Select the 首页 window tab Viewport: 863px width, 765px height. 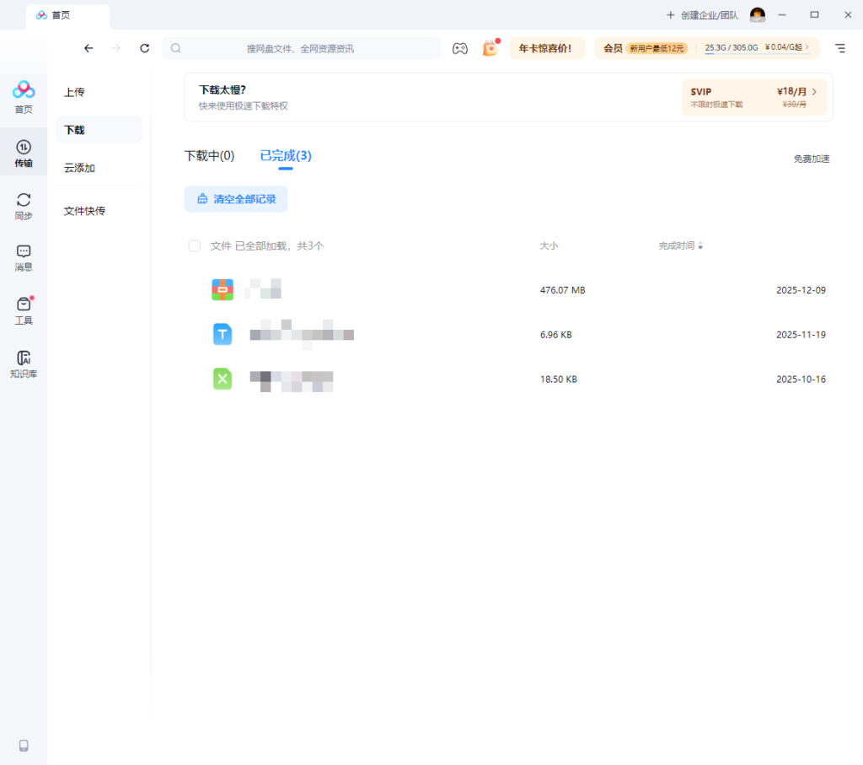coord(67,15)
